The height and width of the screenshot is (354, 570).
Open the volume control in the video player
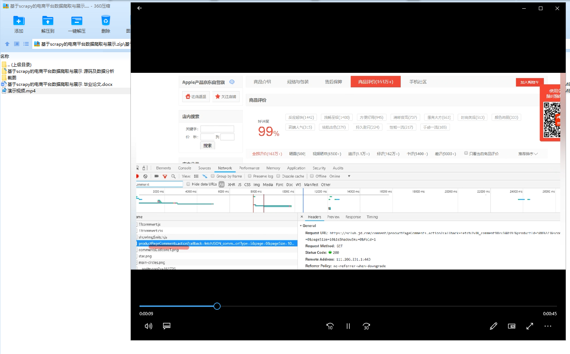(149, 326)
